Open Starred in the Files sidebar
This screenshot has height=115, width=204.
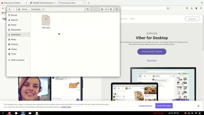coord(18,20)
